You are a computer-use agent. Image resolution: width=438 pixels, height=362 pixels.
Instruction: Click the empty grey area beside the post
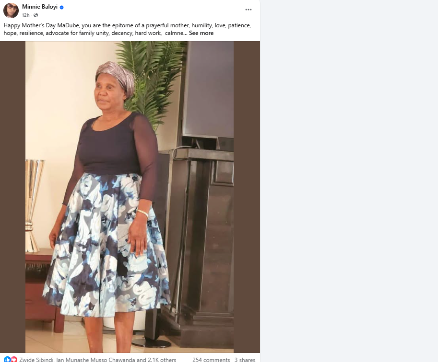[x=349, y=181]
